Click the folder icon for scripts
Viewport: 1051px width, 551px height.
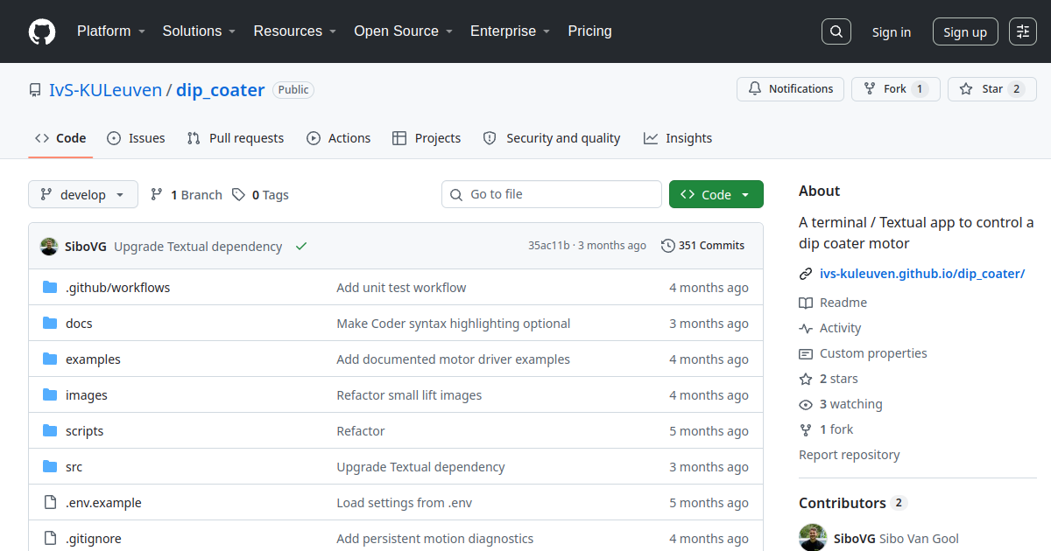[x=50, y=431]
